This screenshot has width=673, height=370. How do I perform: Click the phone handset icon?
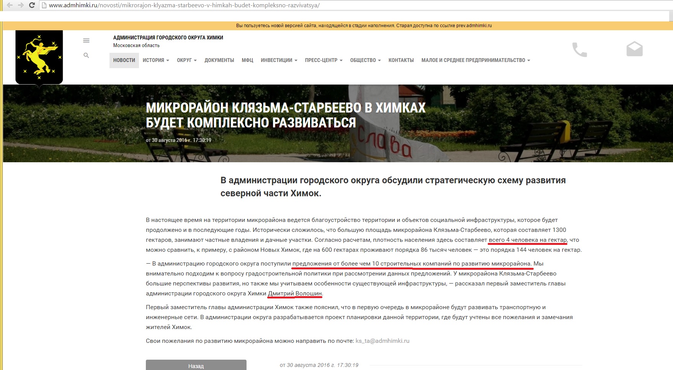click(579, 50)
